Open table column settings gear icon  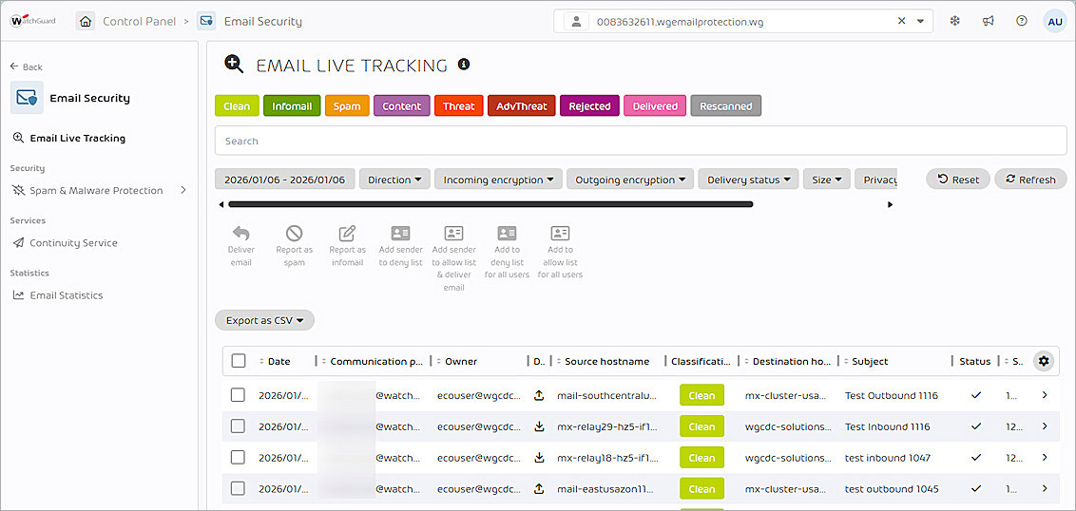[1044, 361]
